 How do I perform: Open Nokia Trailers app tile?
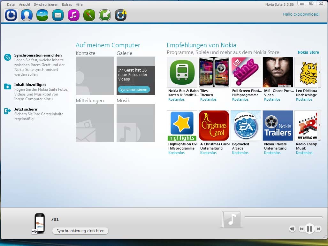pos(278,126)
